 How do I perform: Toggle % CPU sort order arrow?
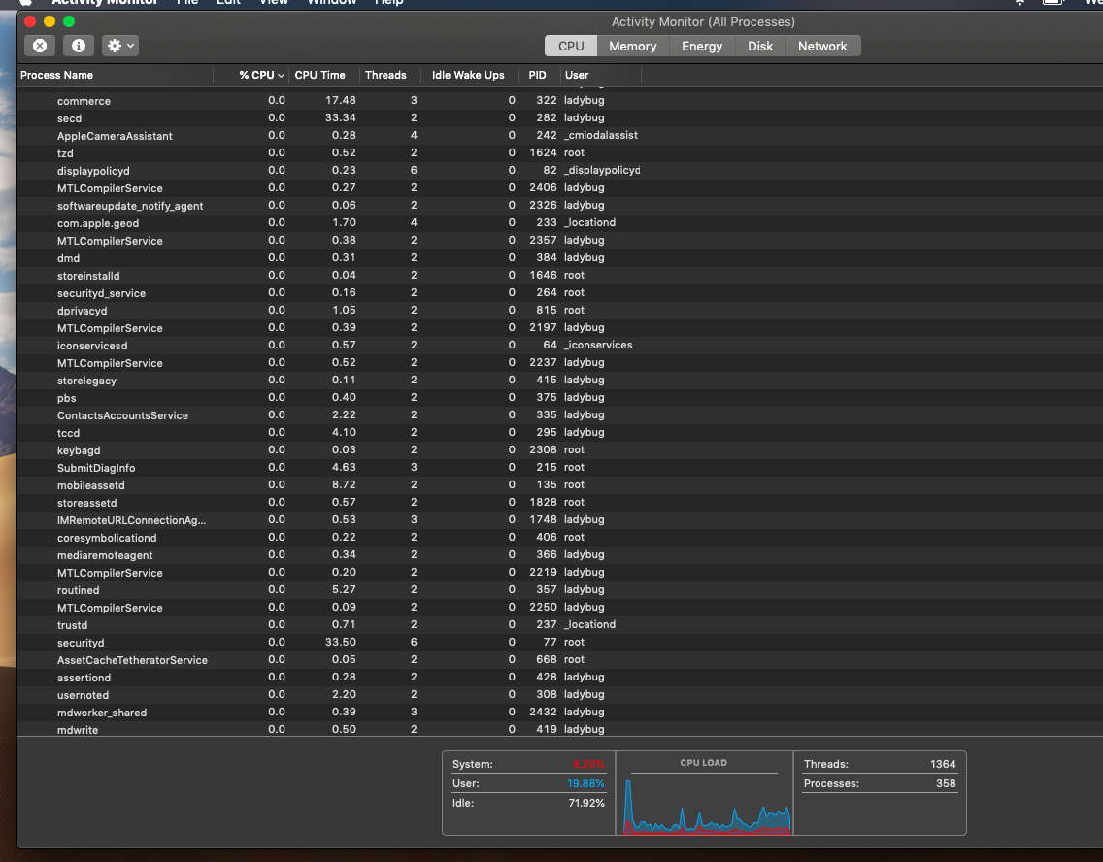[281, 76]
